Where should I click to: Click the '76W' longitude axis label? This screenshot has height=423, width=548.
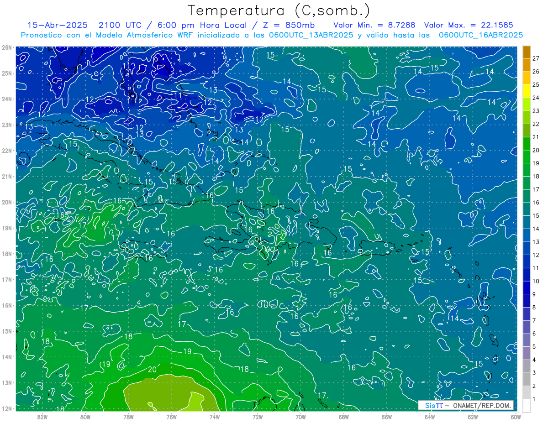[171, 416]
